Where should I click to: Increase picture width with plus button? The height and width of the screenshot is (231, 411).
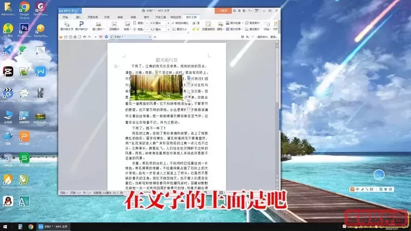tap(168, 29)
